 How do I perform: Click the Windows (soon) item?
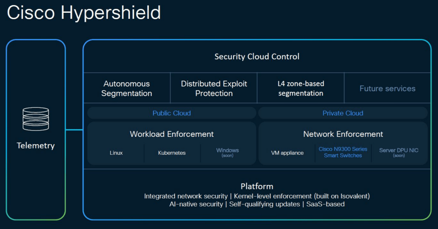click(x=228, y=152)
